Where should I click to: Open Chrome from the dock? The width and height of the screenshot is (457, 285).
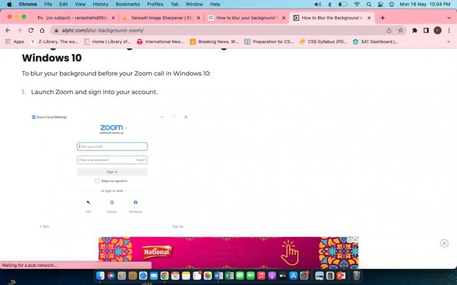(x=165, y=275)
